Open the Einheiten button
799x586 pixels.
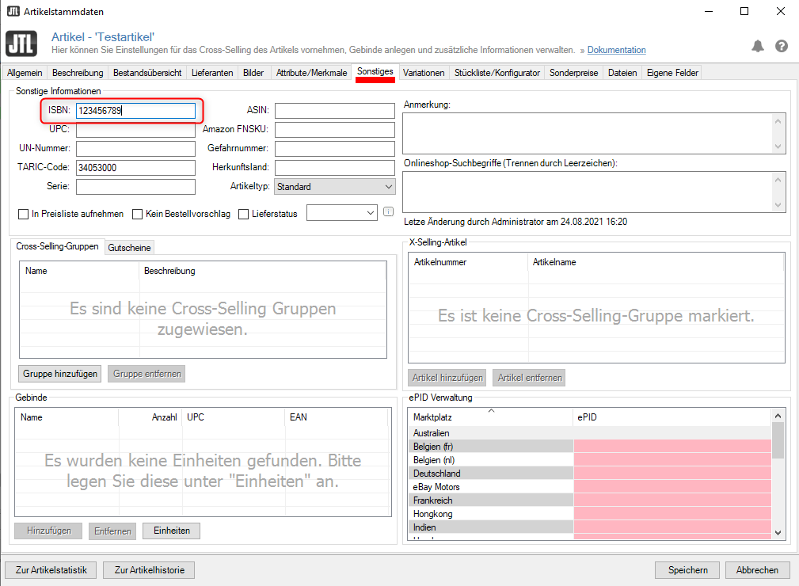172,531
